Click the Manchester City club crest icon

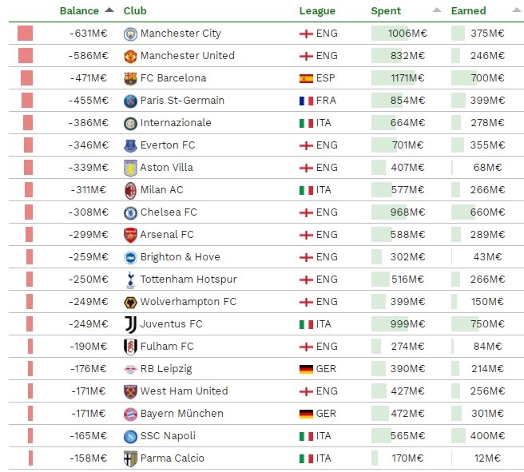coord(130,34)
